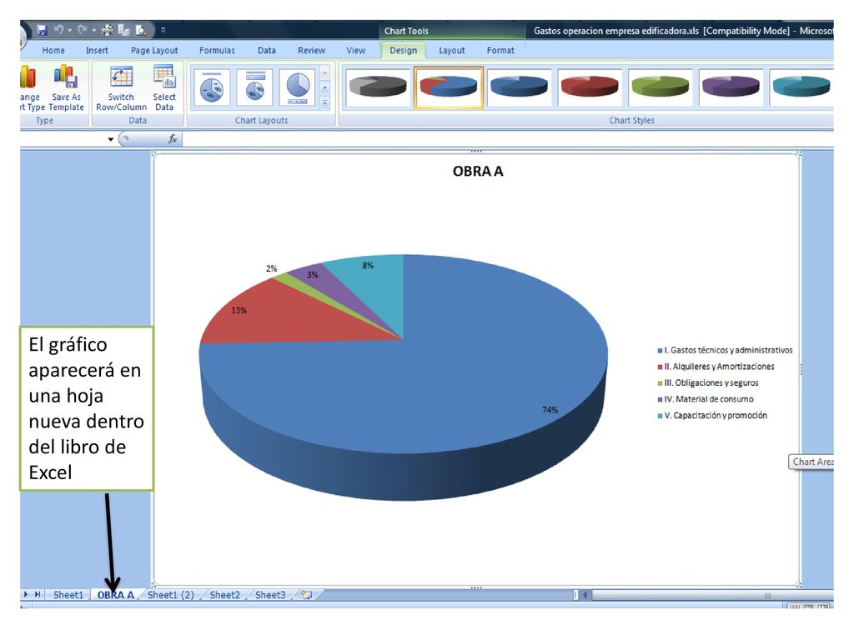Open the Home ribbon tab
854x640 pixels.
(53, 50)
